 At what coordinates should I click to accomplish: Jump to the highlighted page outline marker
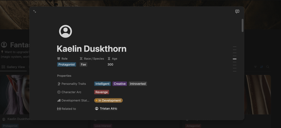click(x=235, y=59)
